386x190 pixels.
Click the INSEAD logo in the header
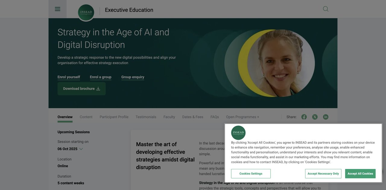[86, 13]
